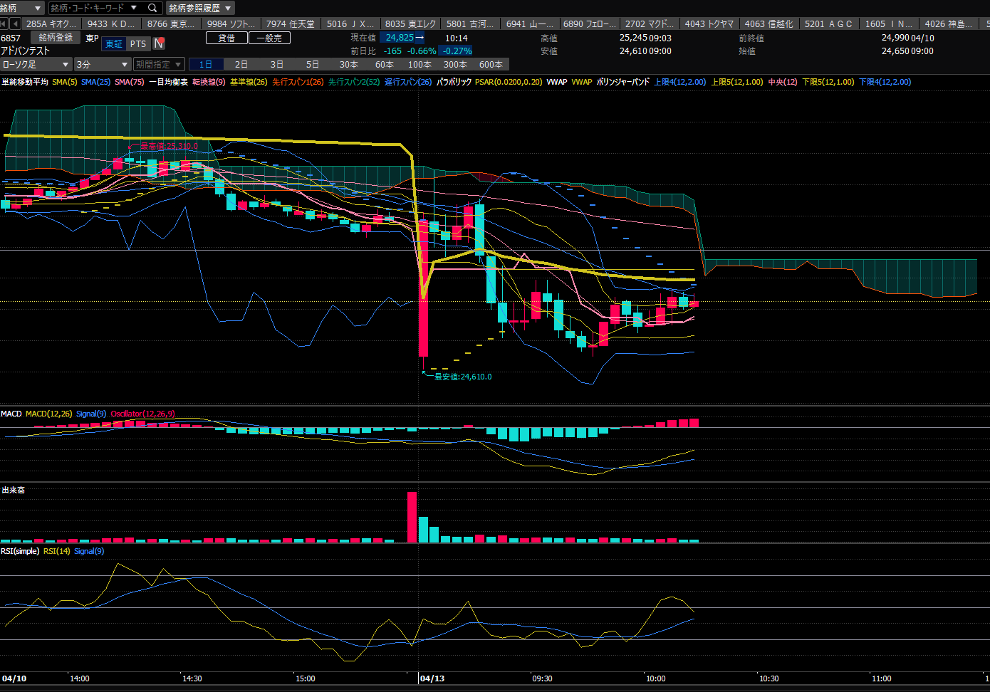Image resolution: width=990 pixels, height=692 pixels.
Task: Click the arrow icon beside current price 24,825
Action: click(419, 38)
